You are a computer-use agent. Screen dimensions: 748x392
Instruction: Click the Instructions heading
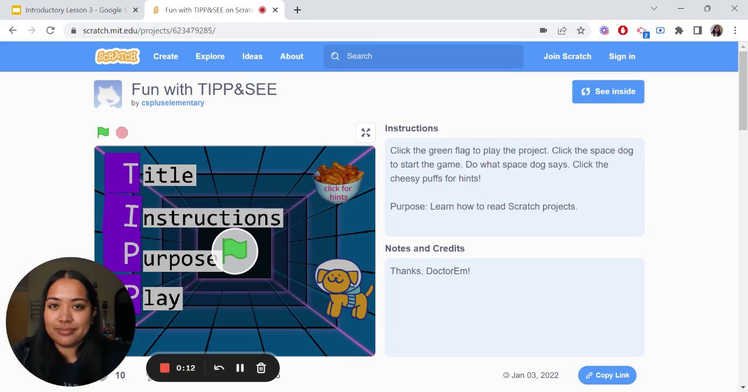click(x=411, y=128)
